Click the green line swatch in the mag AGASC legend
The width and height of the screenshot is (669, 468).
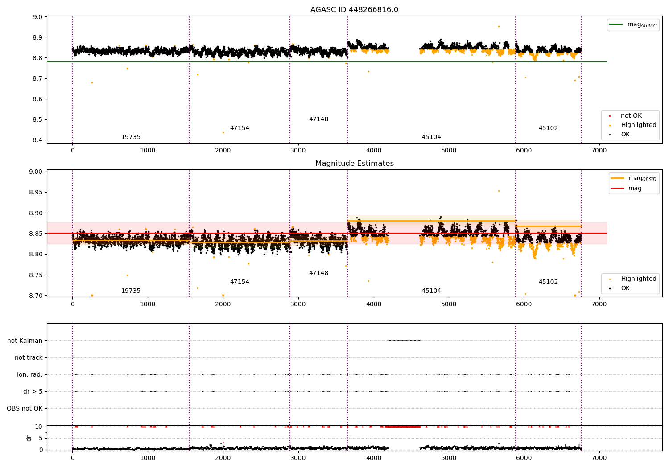tap(616, 25)
